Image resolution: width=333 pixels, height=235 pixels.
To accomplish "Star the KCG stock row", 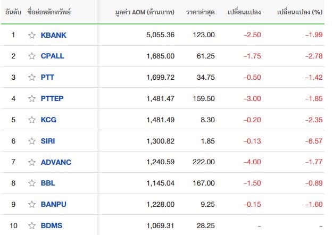I will (x=32, y=120).
